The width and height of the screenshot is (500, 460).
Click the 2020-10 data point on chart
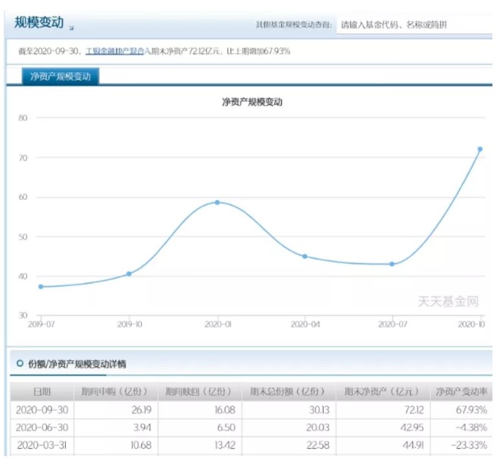click(x=480, y=149)
